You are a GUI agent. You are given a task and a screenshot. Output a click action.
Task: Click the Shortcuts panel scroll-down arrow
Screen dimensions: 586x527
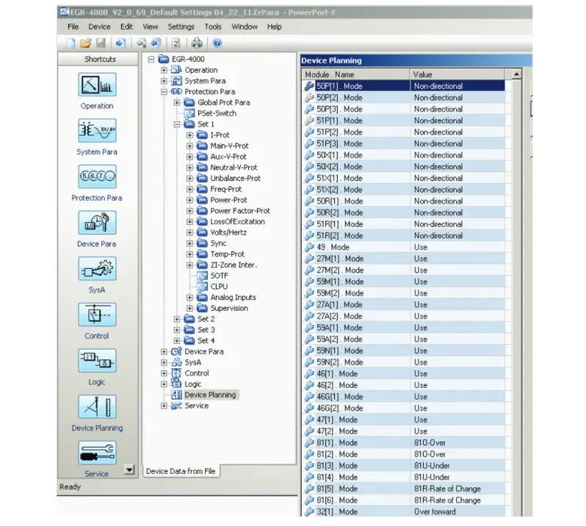(x=129, y=470)
